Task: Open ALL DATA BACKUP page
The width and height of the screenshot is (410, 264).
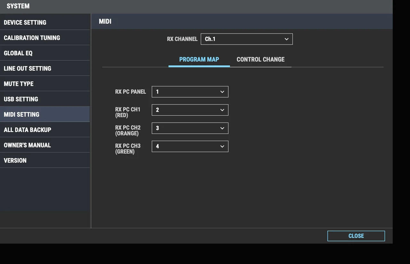Action: pyautogui.click(x=45, y=130)
